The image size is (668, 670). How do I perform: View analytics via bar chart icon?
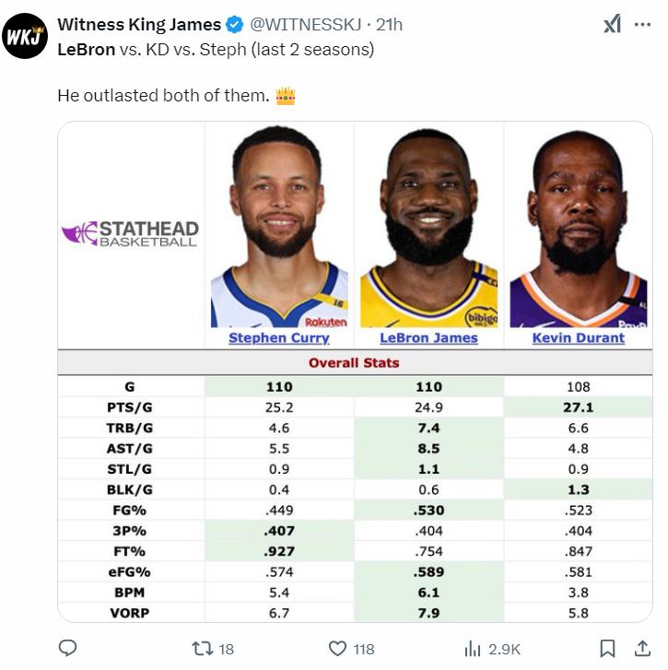tap(473, 649)
